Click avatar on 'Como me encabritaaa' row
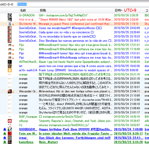This screenshot has width=149, height=144. pyautogui.click(x=10, y=28)
